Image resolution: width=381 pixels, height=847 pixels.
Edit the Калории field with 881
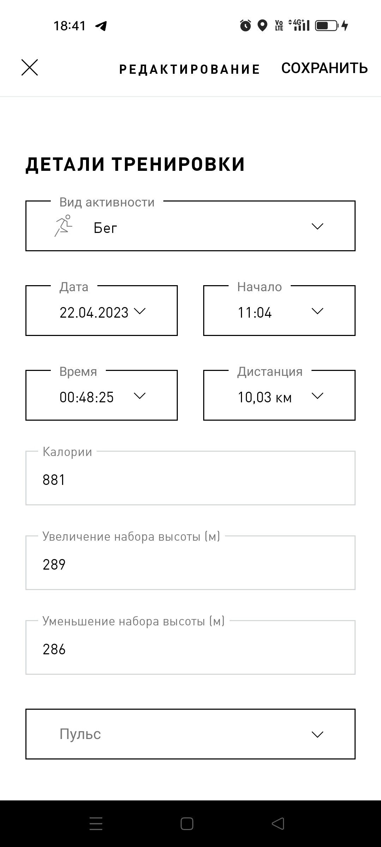tap(190, 478)
